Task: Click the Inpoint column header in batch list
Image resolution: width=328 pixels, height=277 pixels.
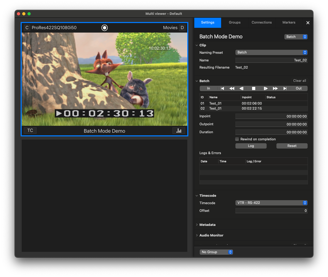Action: pyautogui.click(x=253, y=97)
